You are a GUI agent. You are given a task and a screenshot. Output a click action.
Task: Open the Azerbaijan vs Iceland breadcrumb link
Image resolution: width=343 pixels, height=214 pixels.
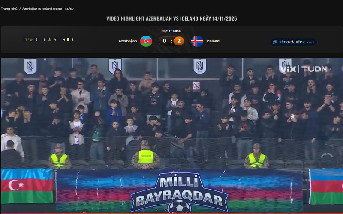pyautogui.click(x=48, y=9)
